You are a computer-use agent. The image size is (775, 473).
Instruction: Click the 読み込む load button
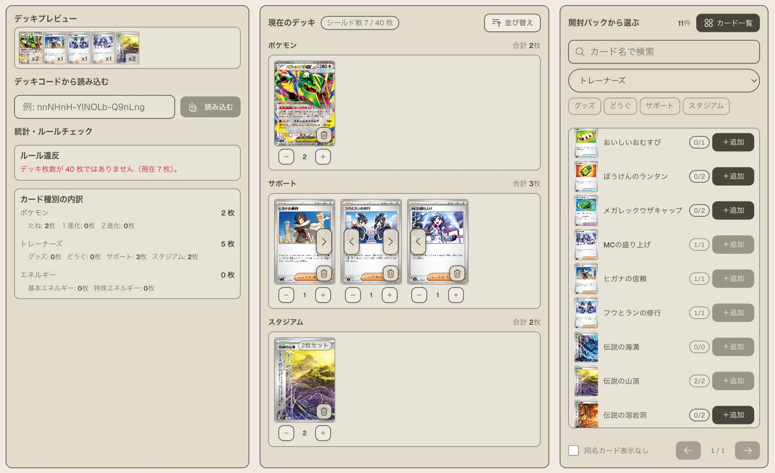(210, 107)
